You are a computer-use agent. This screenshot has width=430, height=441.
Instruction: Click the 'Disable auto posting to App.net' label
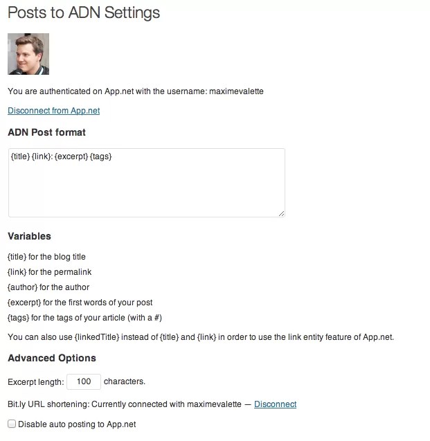pos(77,424)
